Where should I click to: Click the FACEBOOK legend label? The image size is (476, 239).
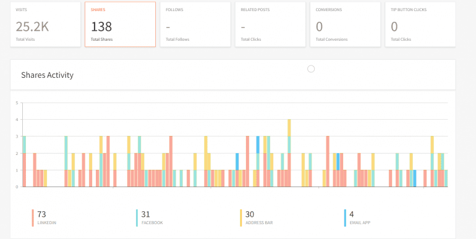pos(152,222)
